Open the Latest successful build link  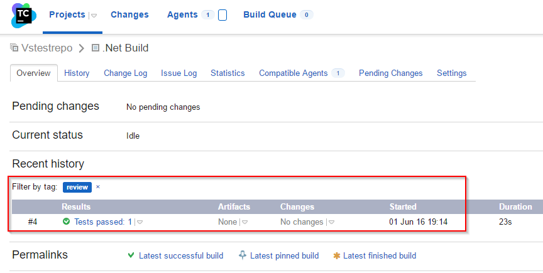[181, 255]
